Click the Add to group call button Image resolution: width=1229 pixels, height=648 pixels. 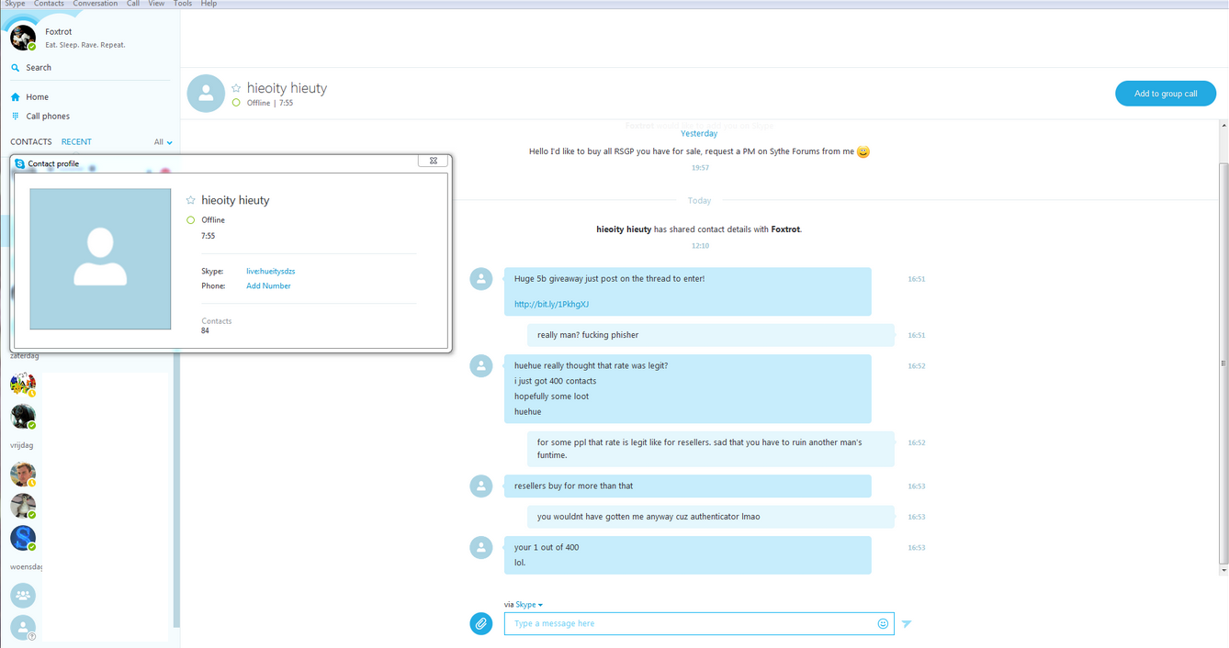pyautogui.click(x=1166, y=94)
